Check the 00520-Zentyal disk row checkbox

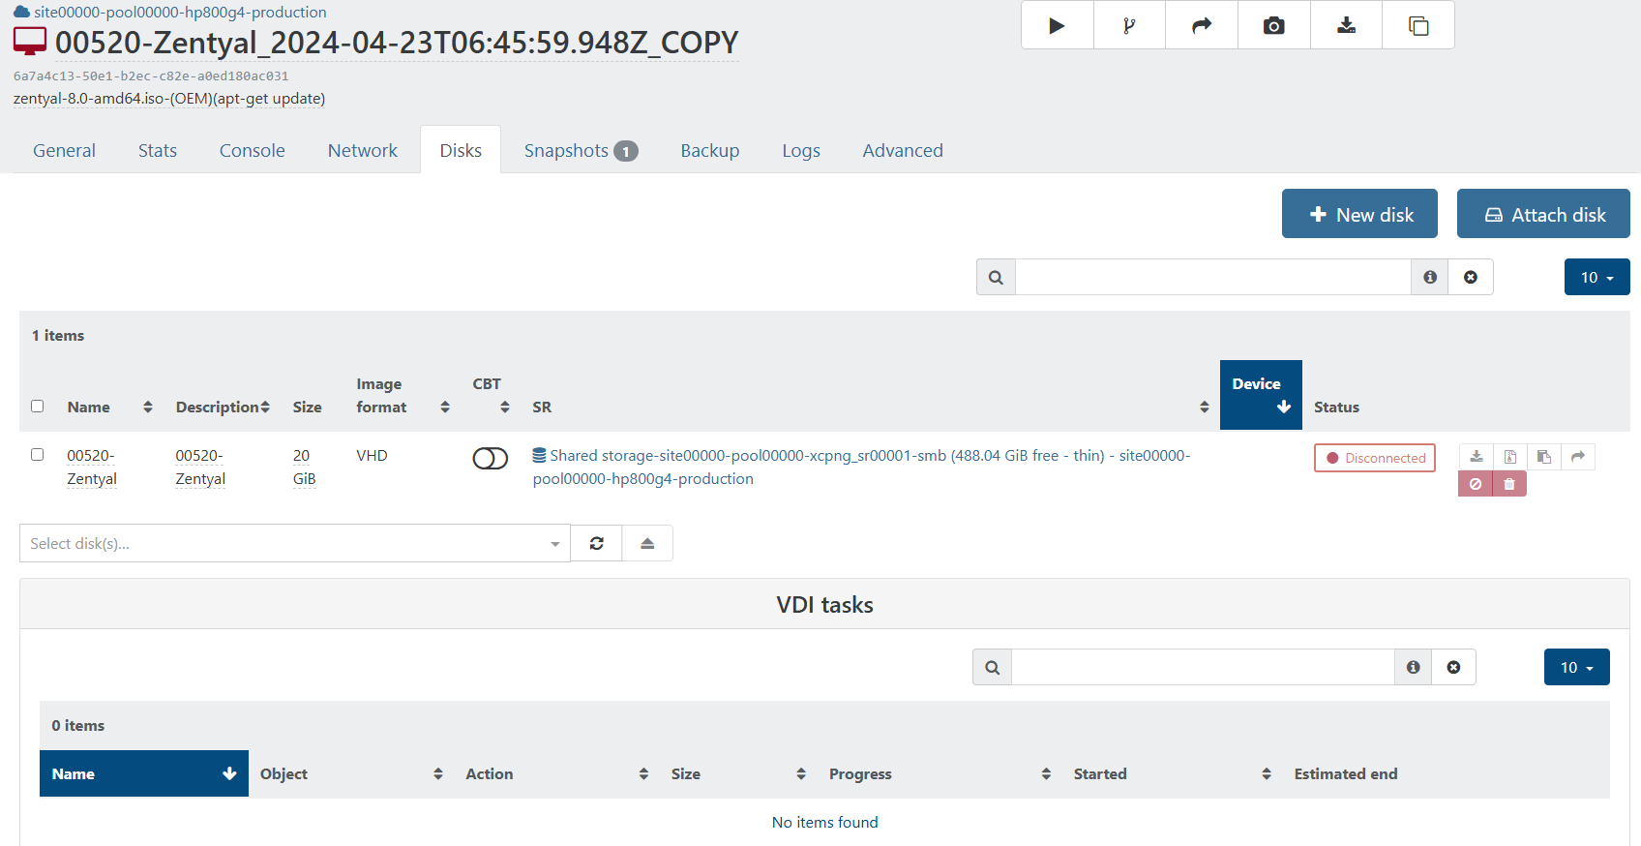[x=38, y=454]
